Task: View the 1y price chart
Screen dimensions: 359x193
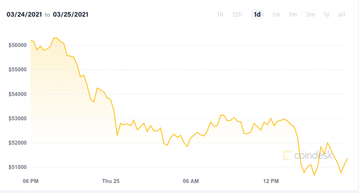Action: click(326, 14)
